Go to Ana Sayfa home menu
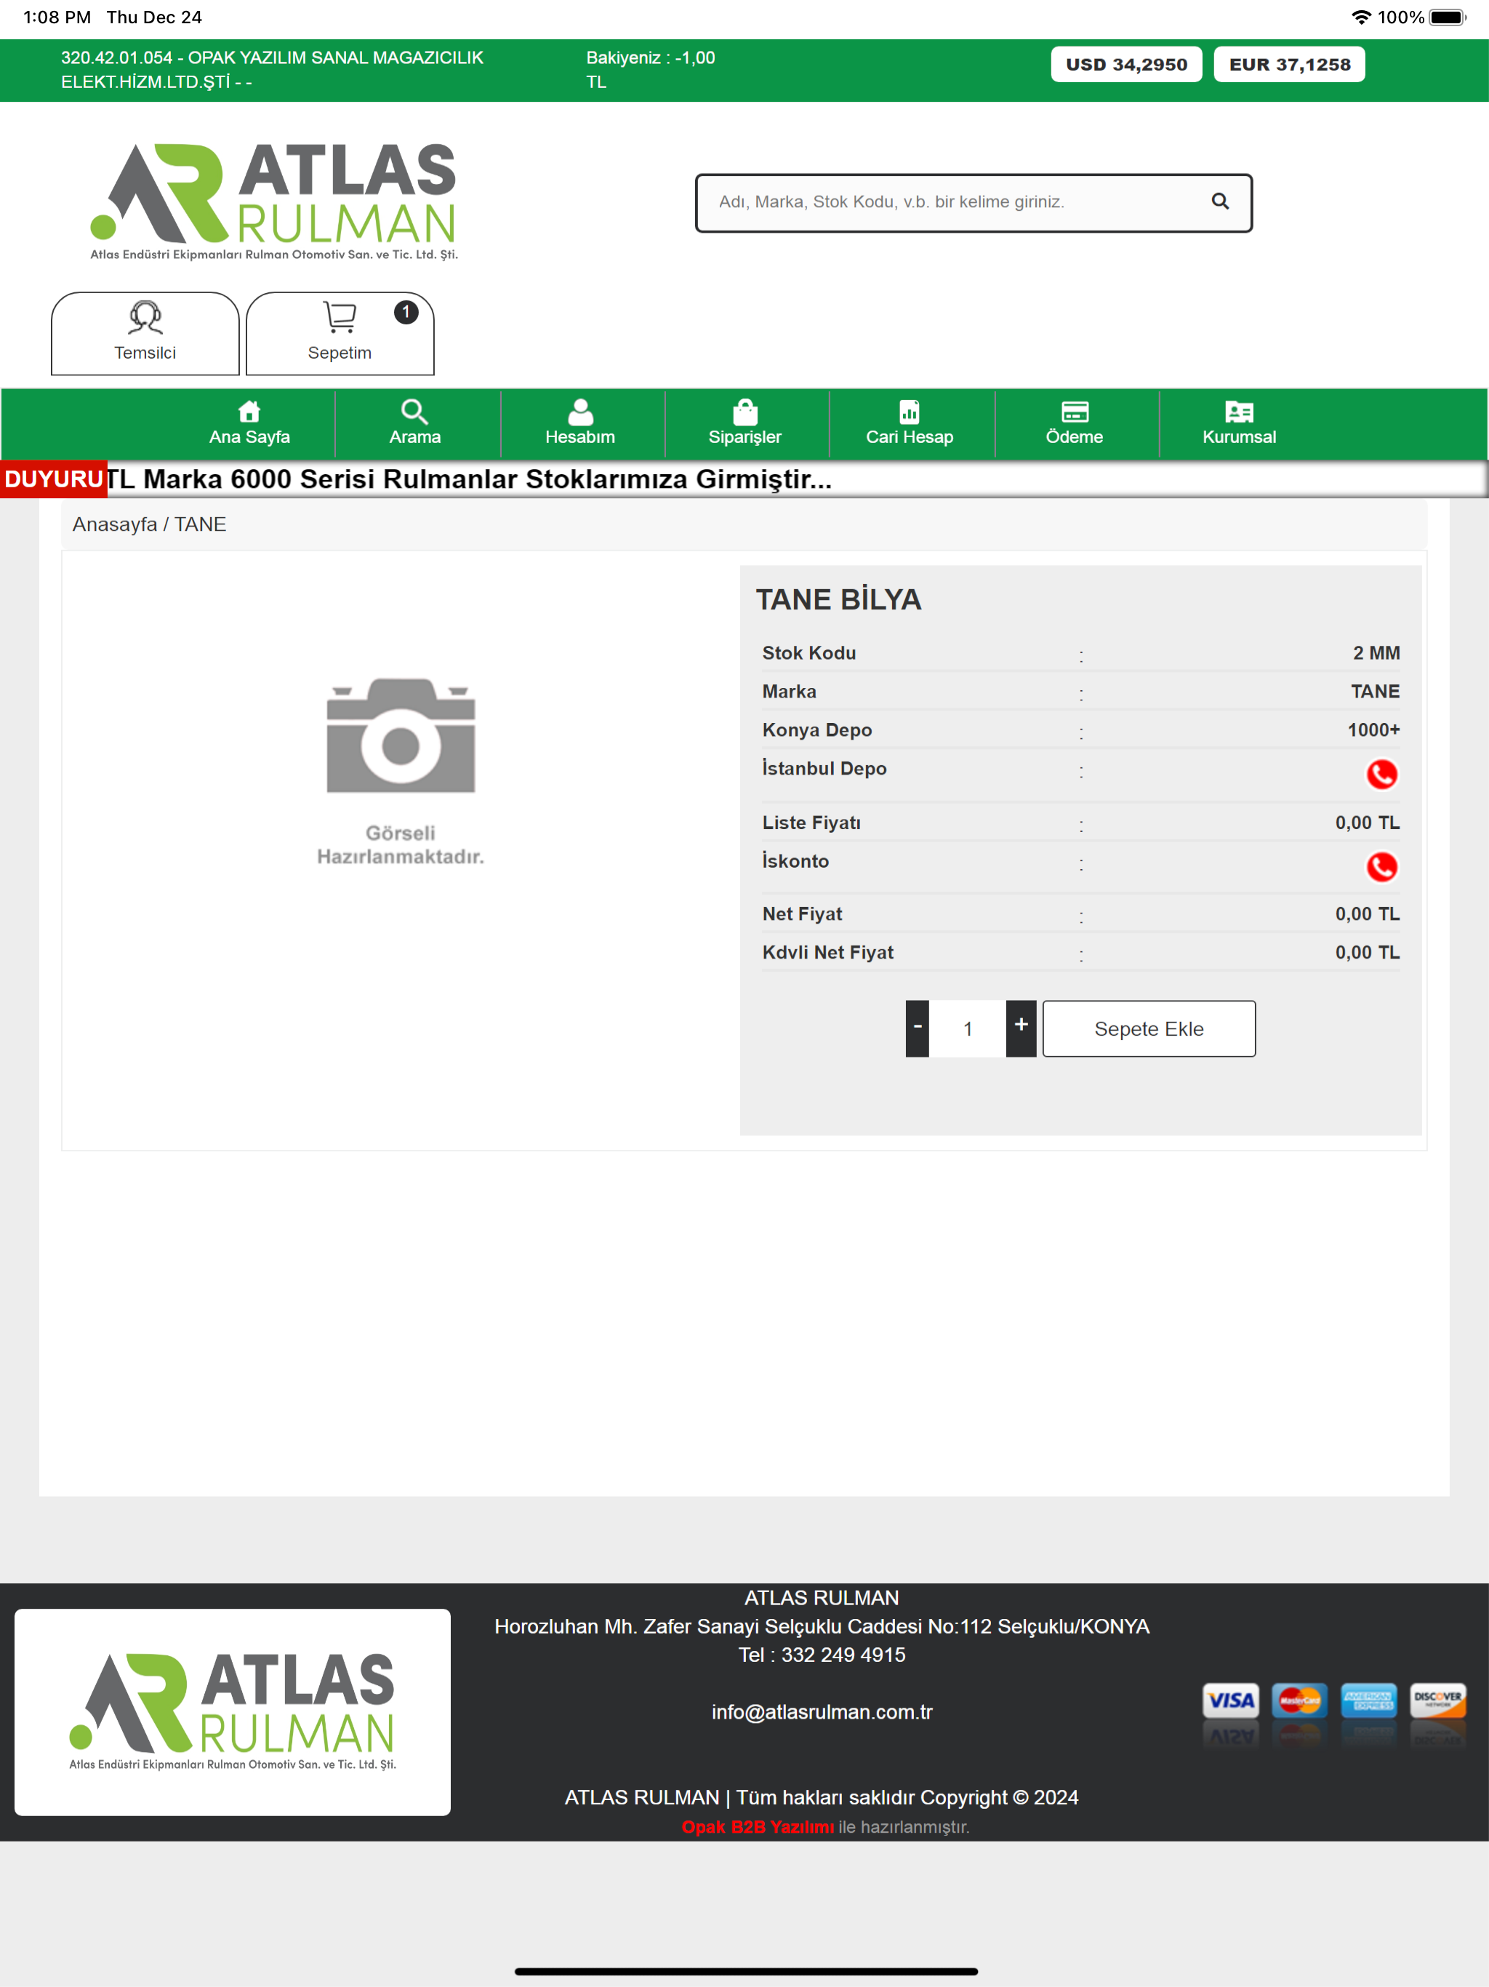1489x1987 pixels. tap(249, 424)
